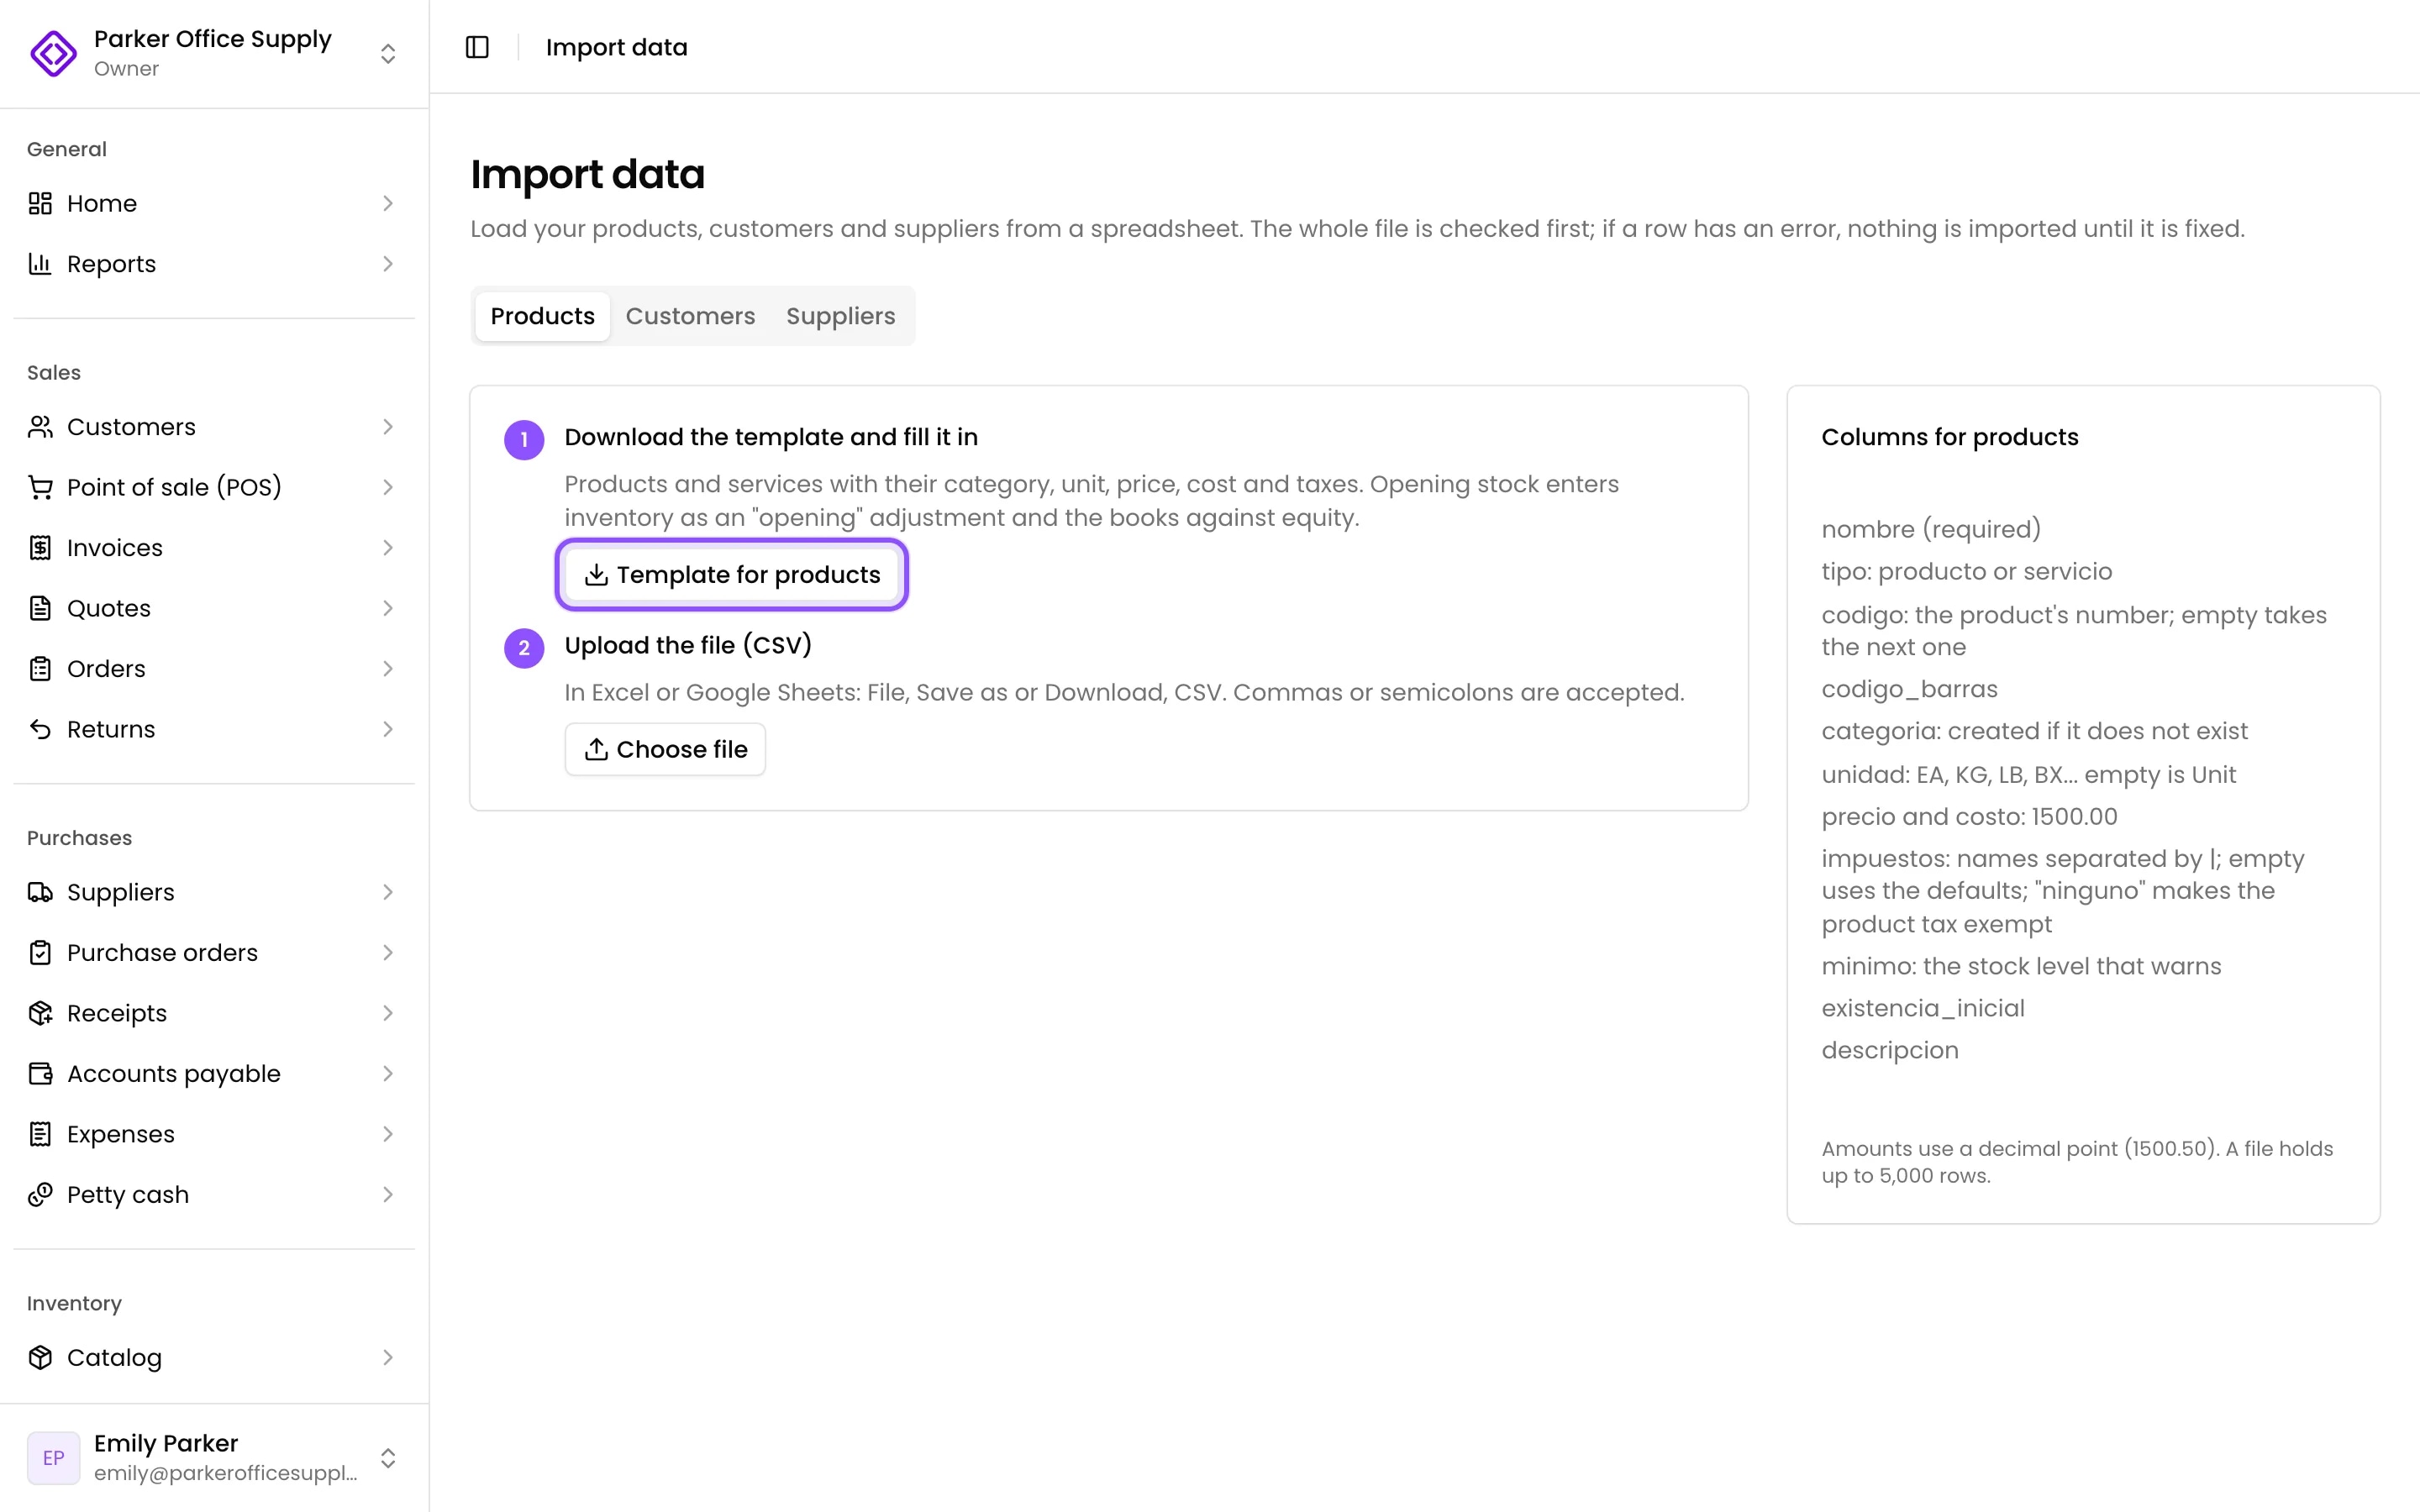Click the Choose file button
Screen dimensions: 2420x1512
pos(665,749)
